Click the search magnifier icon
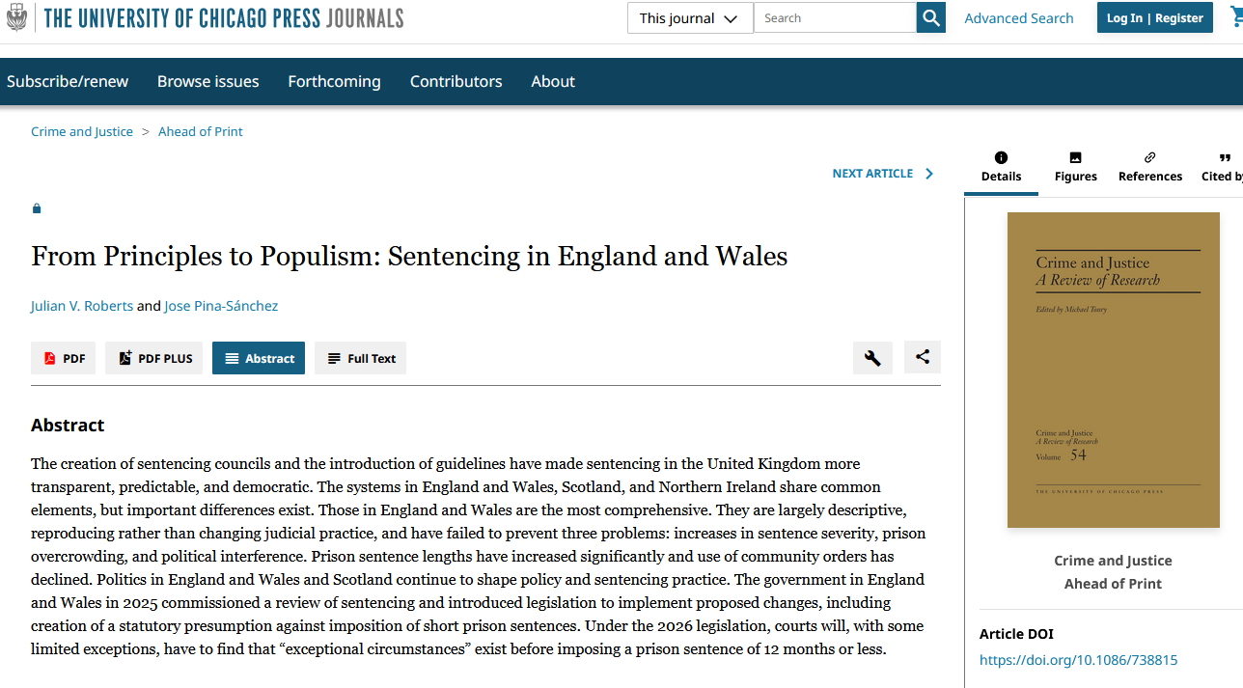The image size is (1243, 688). pos(930,17)
